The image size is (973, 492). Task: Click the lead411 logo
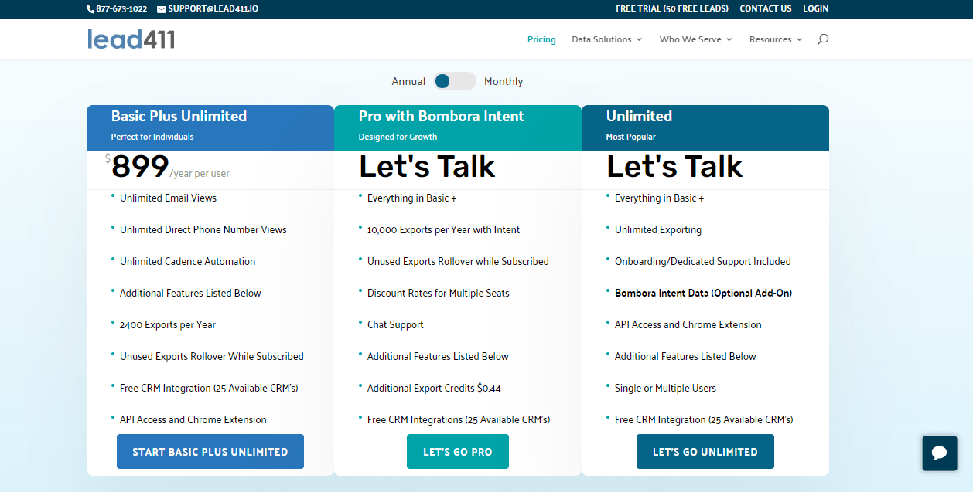131,39
